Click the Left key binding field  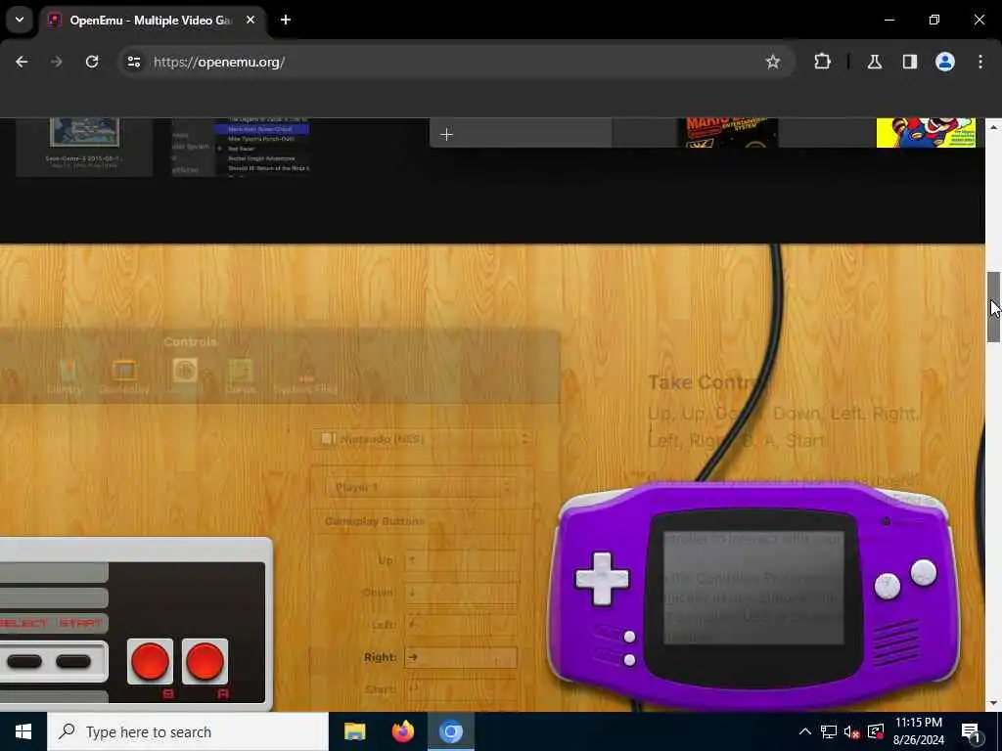pyautogui.click(x=461, y=625)
